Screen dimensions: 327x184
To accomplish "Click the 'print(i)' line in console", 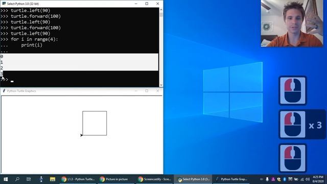I will 32,45.
